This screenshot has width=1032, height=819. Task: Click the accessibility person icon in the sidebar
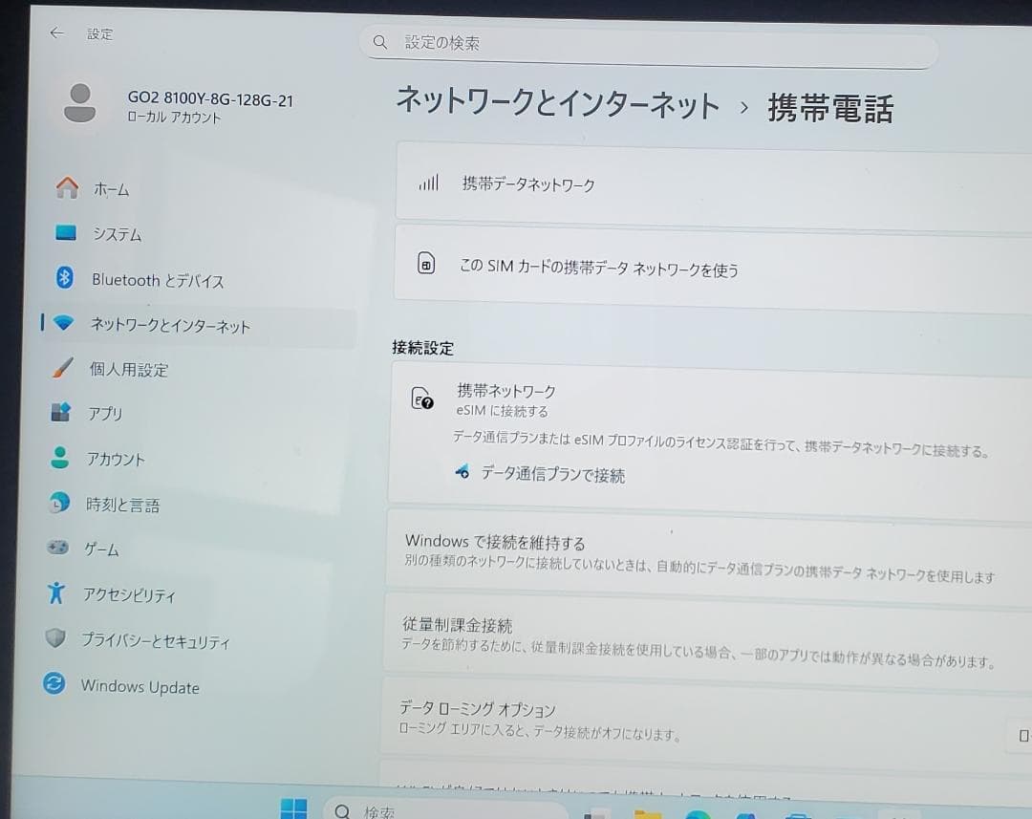58,594
